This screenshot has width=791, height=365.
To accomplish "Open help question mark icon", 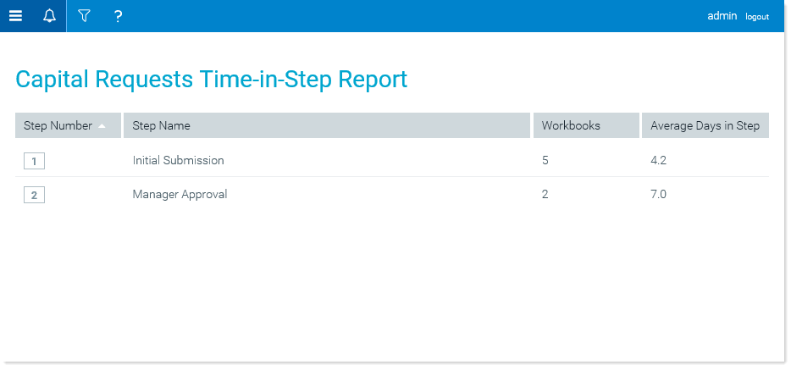I will [x=118, y=17].
